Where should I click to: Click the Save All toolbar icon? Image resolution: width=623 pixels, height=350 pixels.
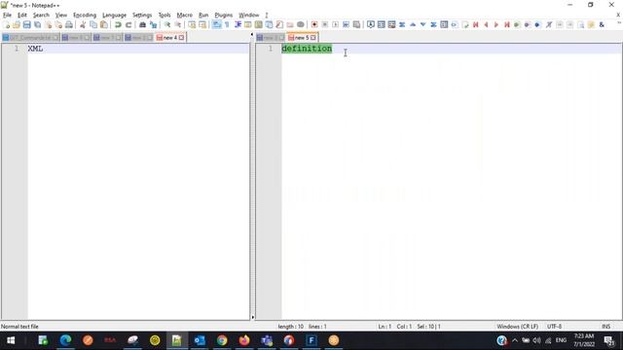pyautogui.click(x=37, y=24)
